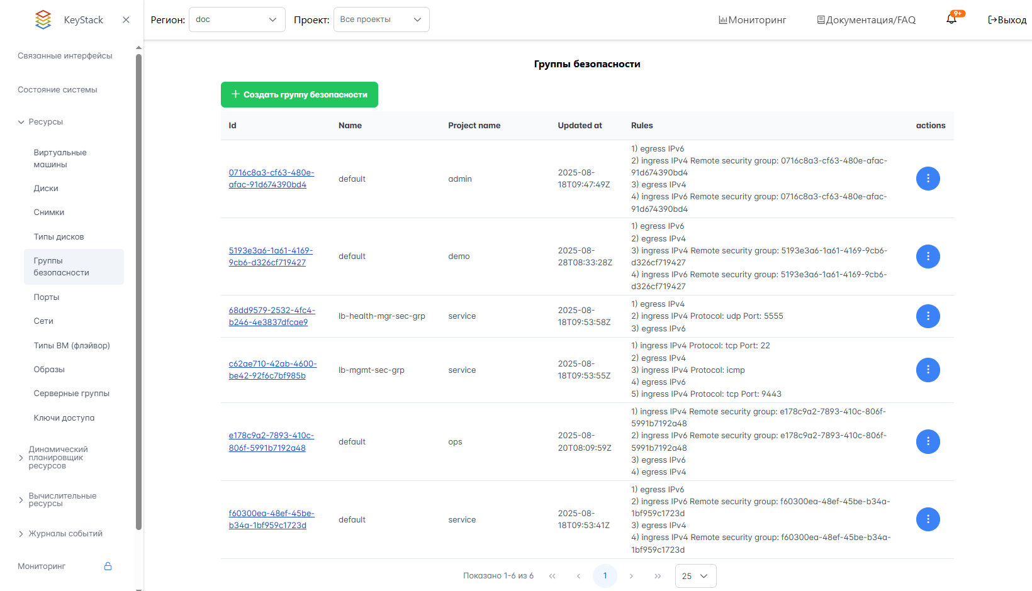This screenshot has width=1032, height=591.
Task: Open actions menu for ops project row
Action: tap(928, 441)
